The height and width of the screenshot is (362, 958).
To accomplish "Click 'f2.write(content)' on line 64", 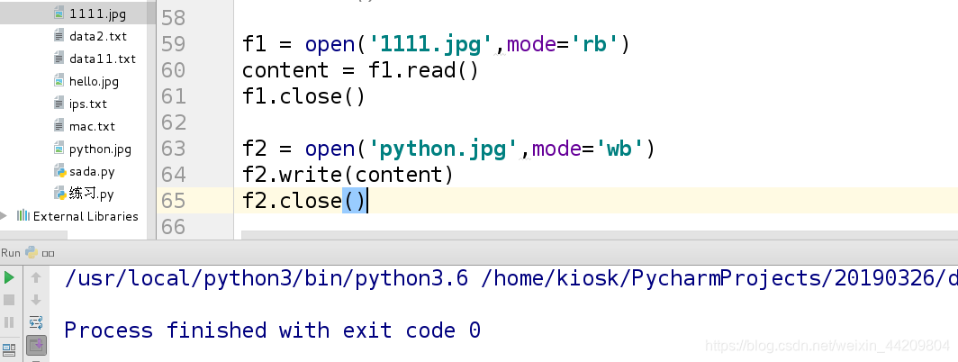I will point(348,176).
